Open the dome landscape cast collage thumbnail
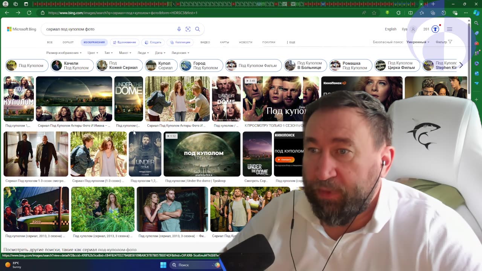This screenshot has width=482, height=271. 74,99
